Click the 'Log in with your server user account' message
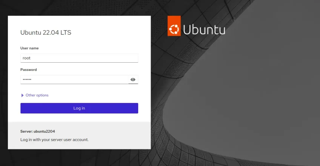Screen dimensions: 320x166 coord(54,140)
